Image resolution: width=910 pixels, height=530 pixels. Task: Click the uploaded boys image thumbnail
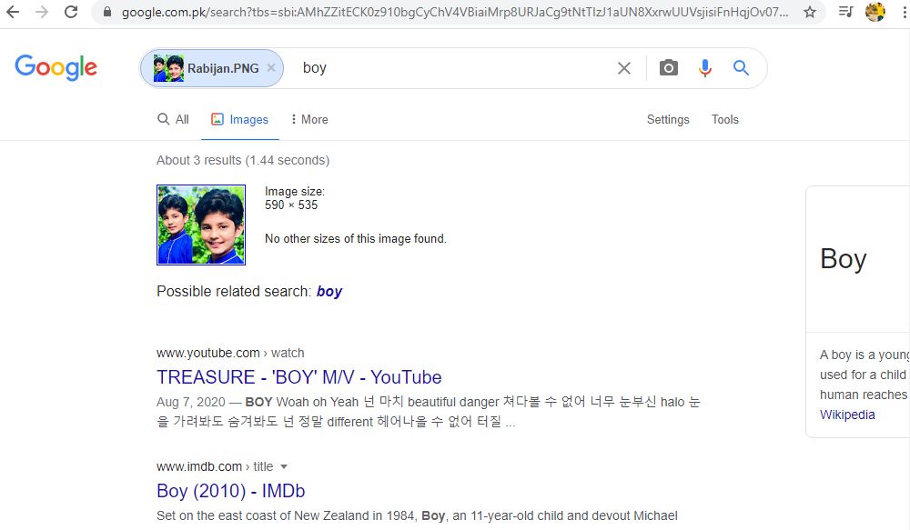coord(201,225)
